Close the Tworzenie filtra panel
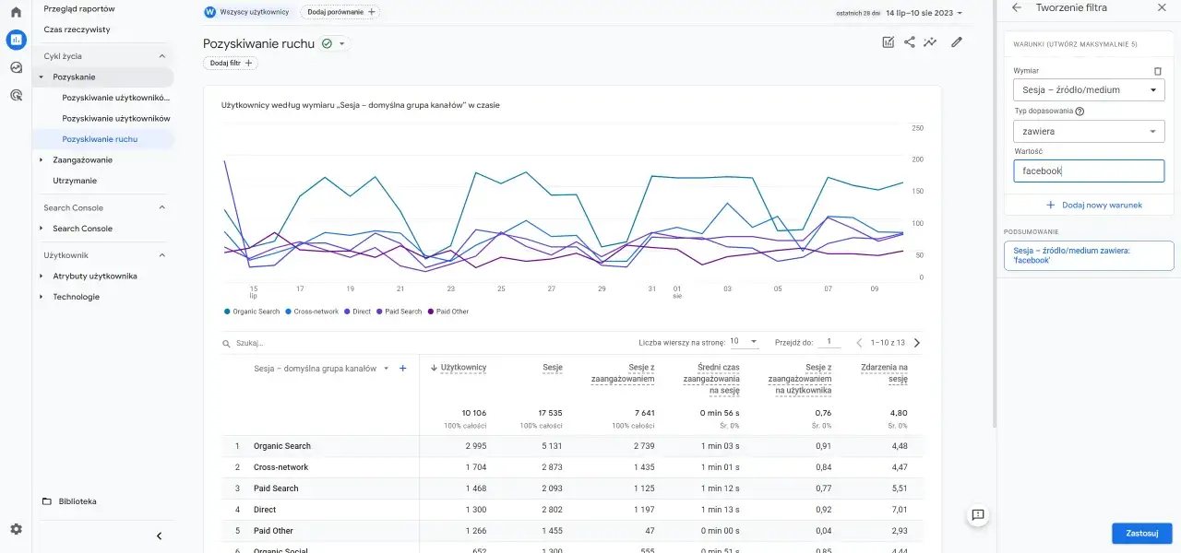This screenshot has height=553, width=1181. pos(1161,7)
